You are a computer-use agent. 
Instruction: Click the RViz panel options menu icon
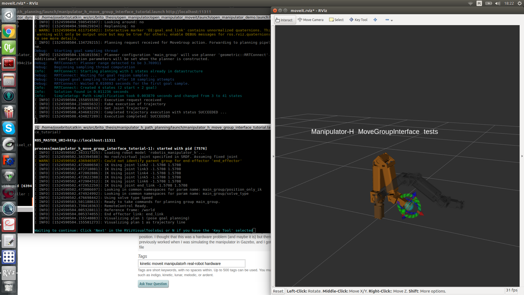point(392,20)
